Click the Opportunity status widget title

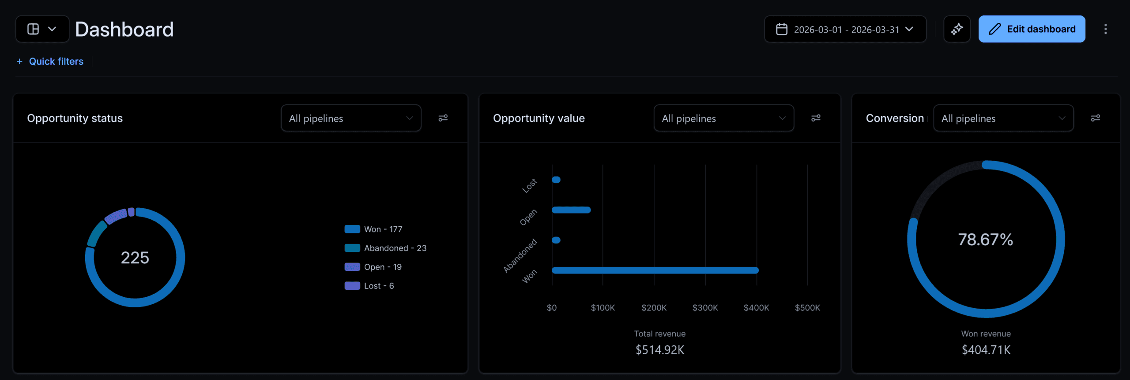75,118
